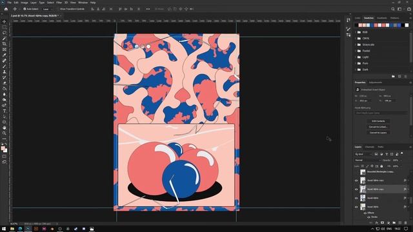Show the Rounded Rectangle copy layer
413x232 pixels.
pos(356,172)
